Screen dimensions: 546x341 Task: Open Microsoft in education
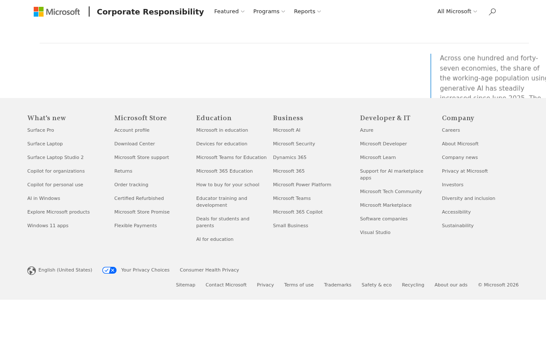click(x=222, y=130)
